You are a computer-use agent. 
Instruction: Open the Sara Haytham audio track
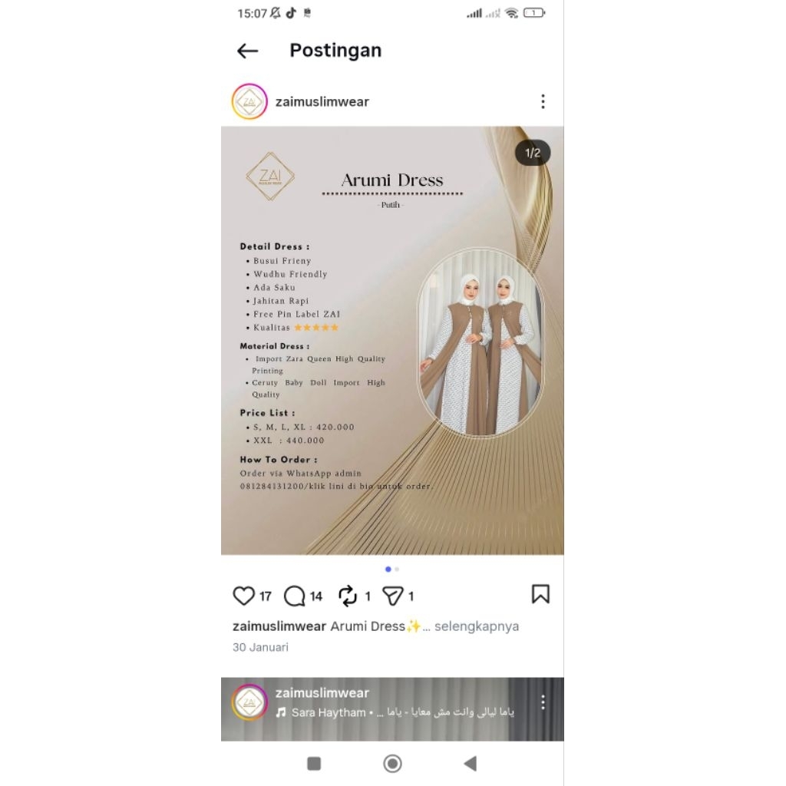pyautogui.click(x=395, y=712)
